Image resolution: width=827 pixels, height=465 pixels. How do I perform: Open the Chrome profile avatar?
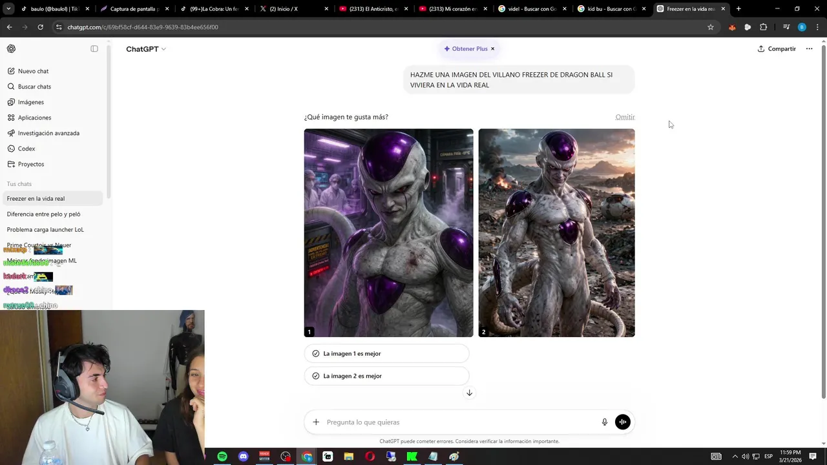[x=802, y=27]
